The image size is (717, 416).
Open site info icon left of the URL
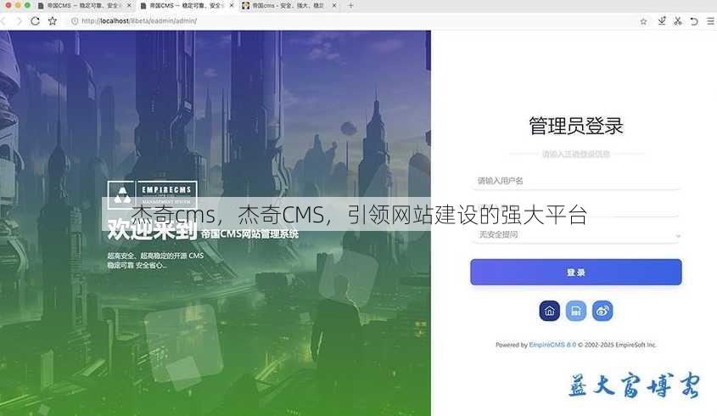point(75,21)
